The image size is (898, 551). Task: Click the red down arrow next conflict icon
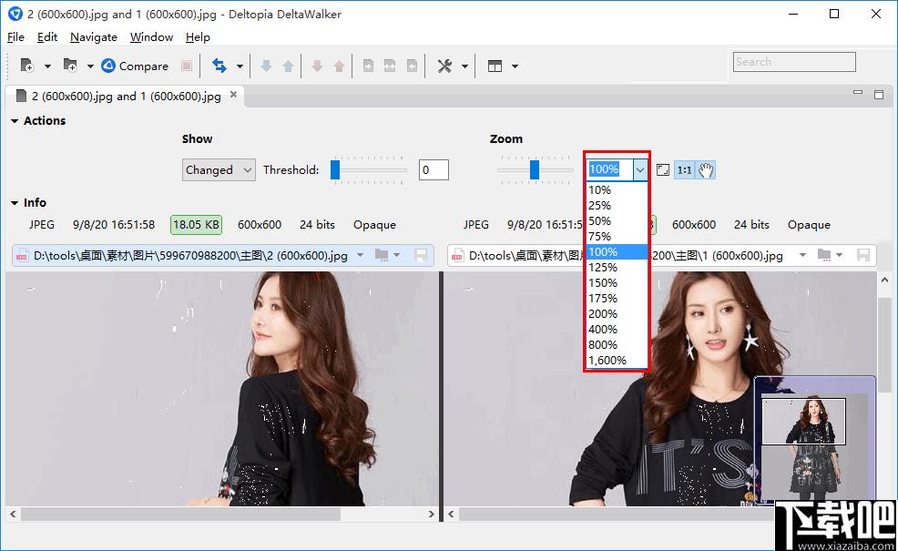coord(317,66)
